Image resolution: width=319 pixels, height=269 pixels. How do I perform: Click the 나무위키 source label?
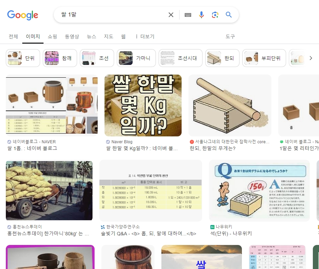point(224,227)
